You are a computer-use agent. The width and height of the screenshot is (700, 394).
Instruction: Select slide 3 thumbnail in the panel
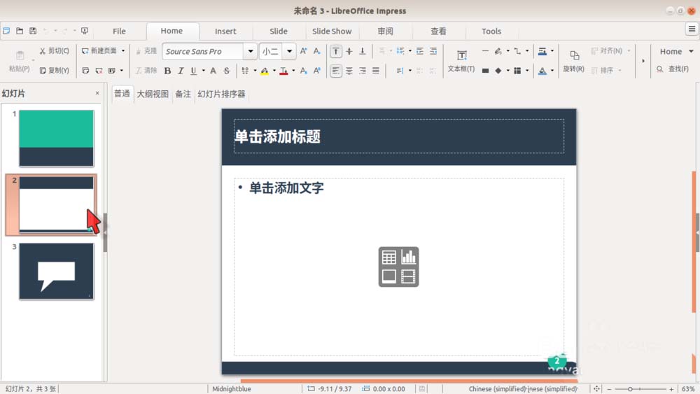(56, 271)
